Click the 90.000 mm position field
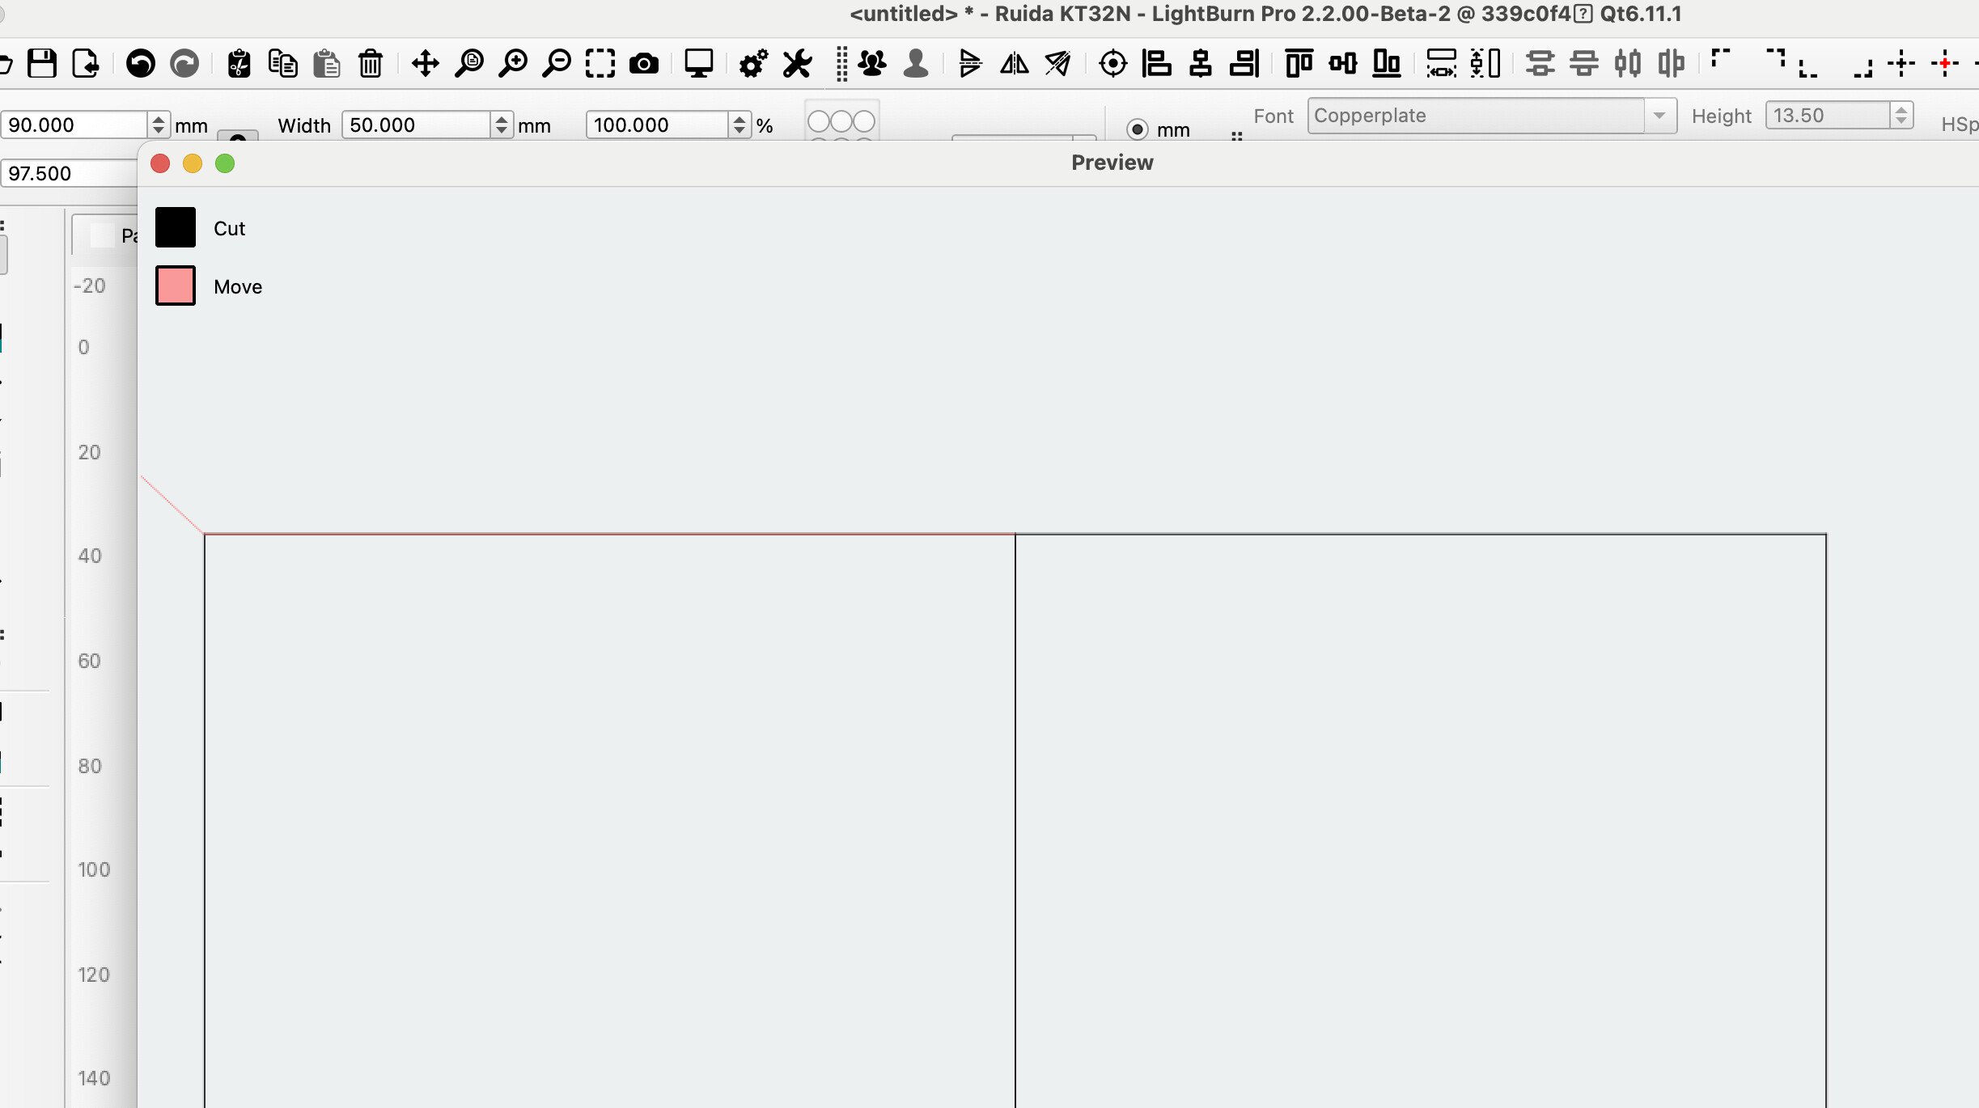Viewport: 1979px width, 1108px height. coord(74,125)
